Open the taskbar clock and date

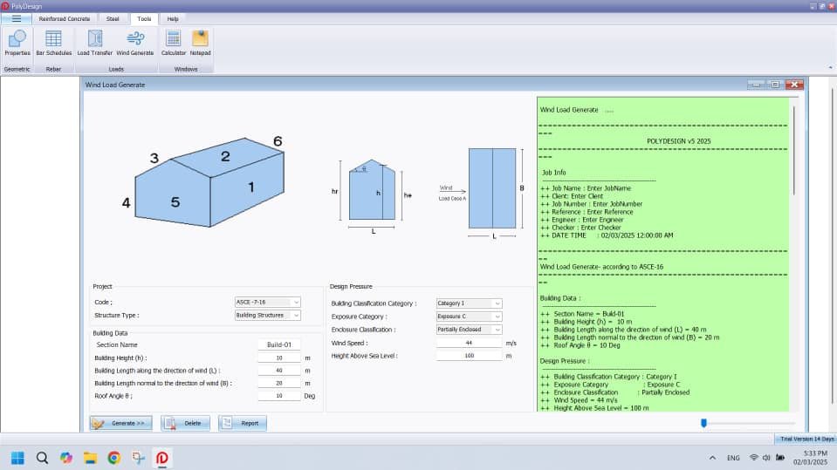tap(810, 458)
